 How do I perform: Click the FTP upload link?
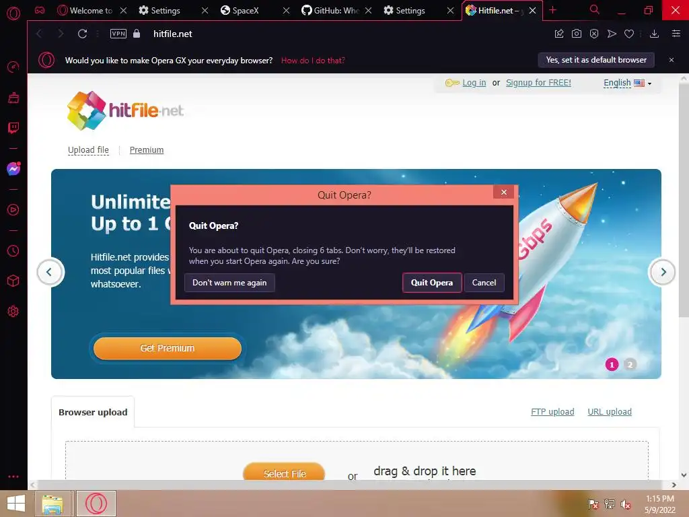pos(552,412)
